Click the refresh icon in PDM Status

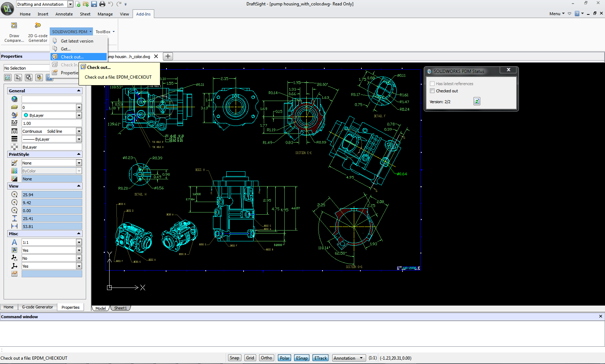[x=477, y=101]
